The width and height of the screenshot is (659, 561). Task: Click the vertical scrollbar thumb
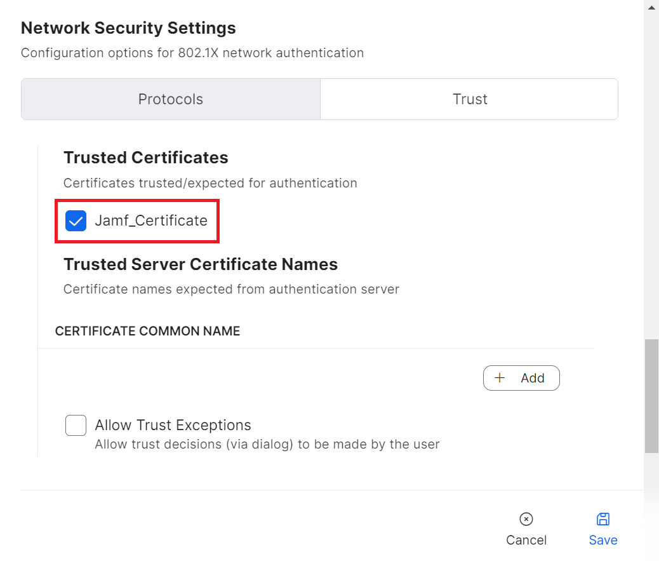coord(651,395)
